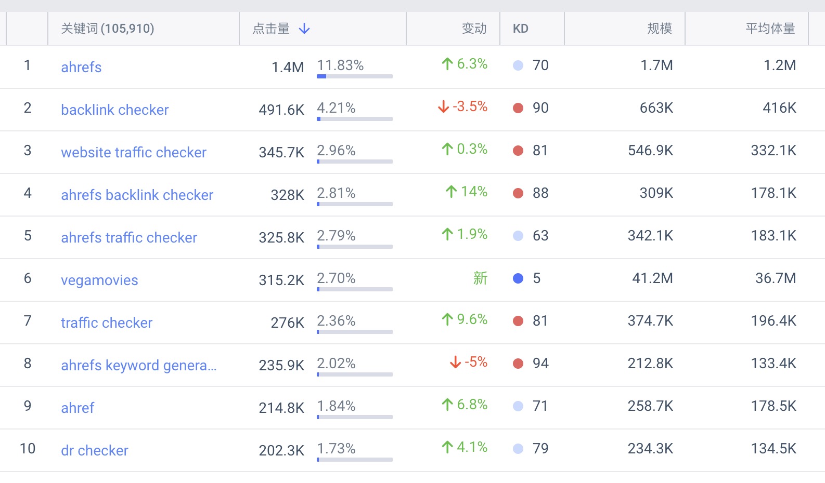Click the KD value 94
This screenshot has width=825, height=483.
coord(540,364)
